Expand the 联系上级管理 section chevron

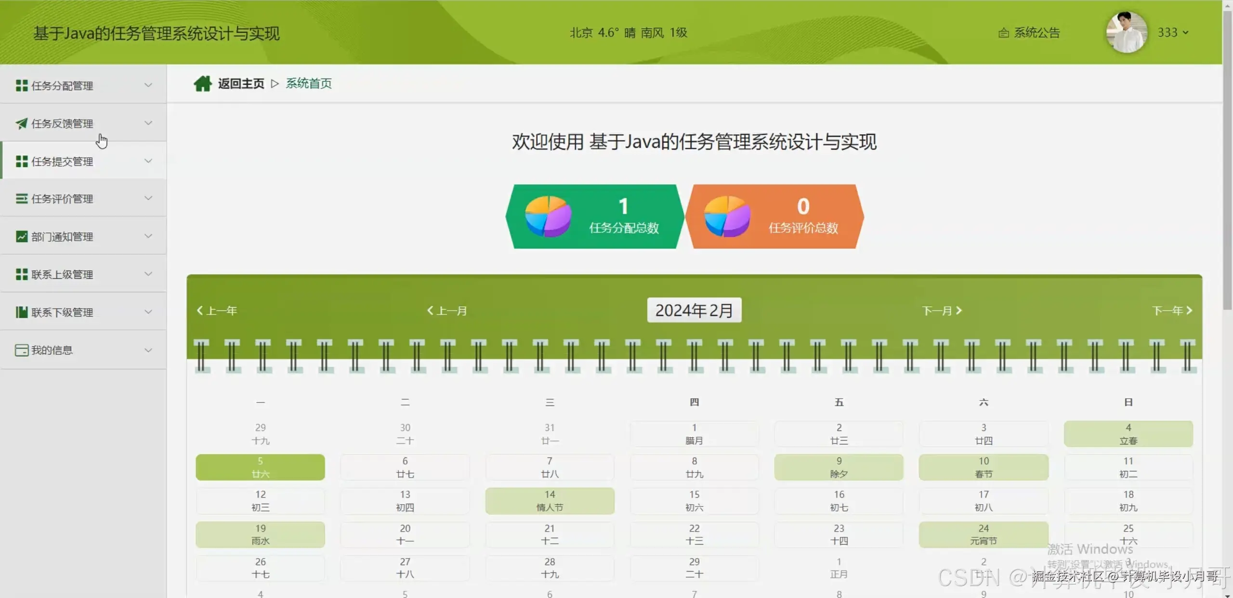pos(148,274)
